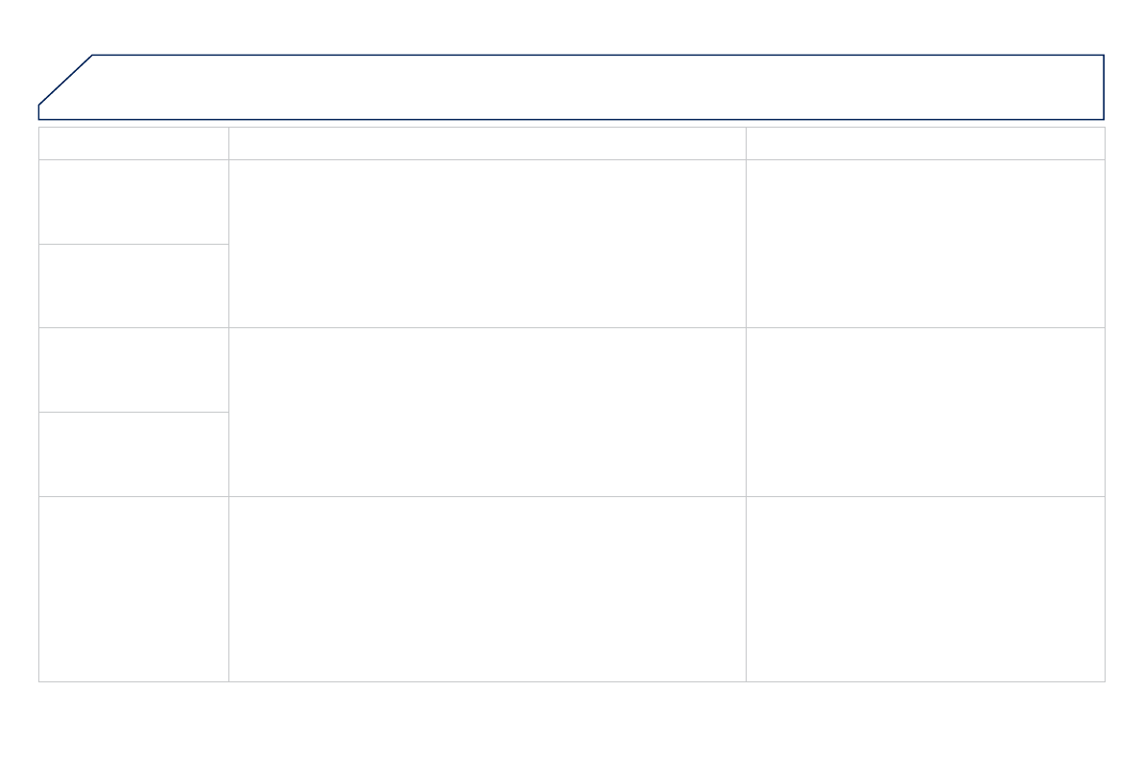Click the blank page area beneath the table

pyautogui.click(x=571, y=722)
